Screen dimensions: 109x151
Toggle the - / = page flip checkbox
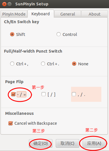coord(13,94)
